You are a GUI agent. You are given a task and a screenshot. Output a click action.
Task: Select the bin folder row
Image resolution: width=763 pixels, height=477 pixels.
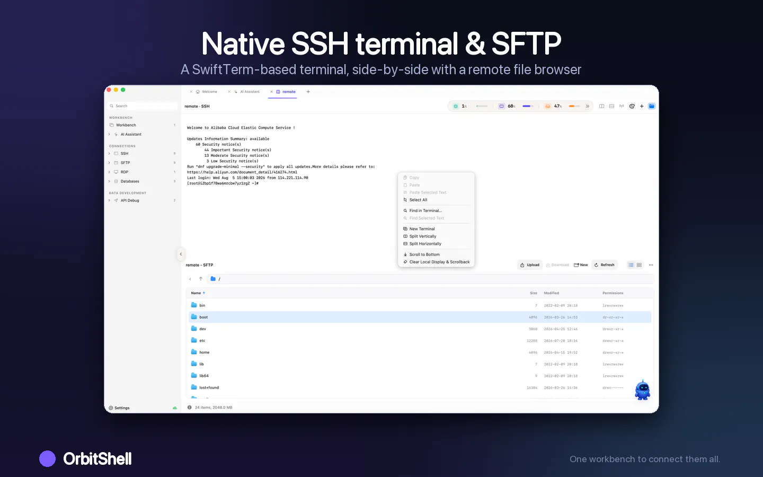click(x=420, y=305)
